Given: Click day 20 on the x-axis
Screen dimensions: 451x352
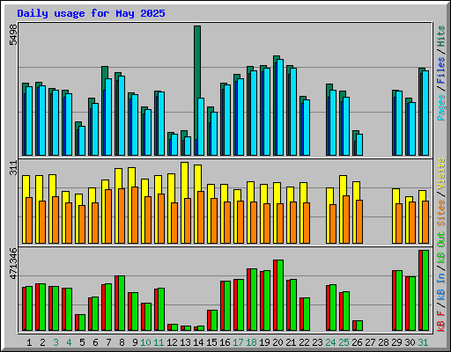Looking at the screenshot, I should tap(277, 342).
